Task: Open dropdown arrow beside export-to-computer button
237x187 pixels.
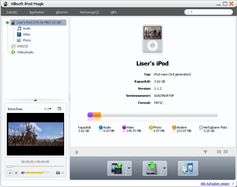Action: point(164,168)
